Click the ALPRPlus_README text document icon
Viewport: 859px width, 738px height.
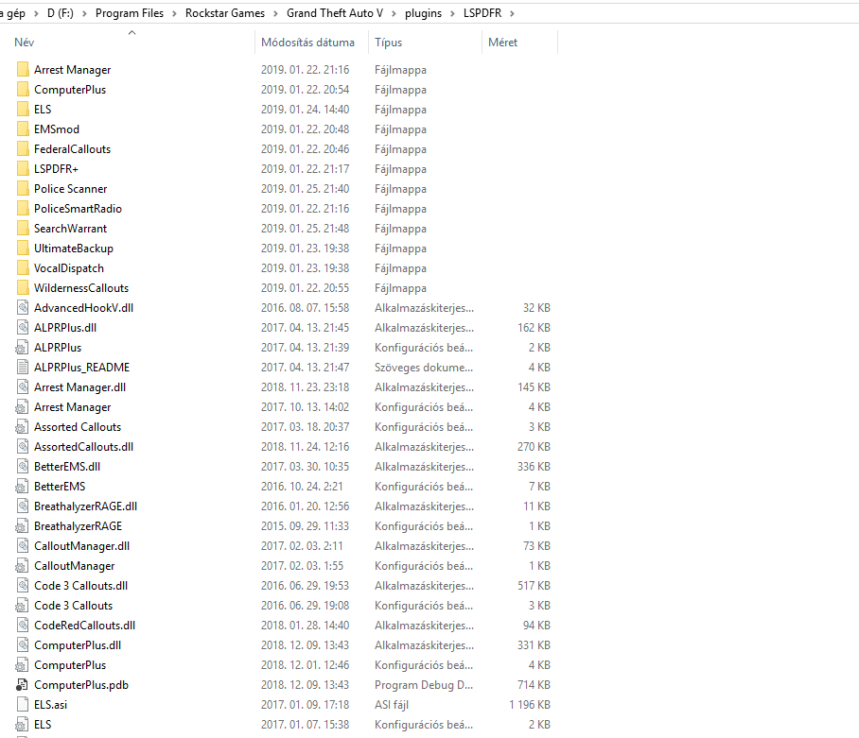23,367
